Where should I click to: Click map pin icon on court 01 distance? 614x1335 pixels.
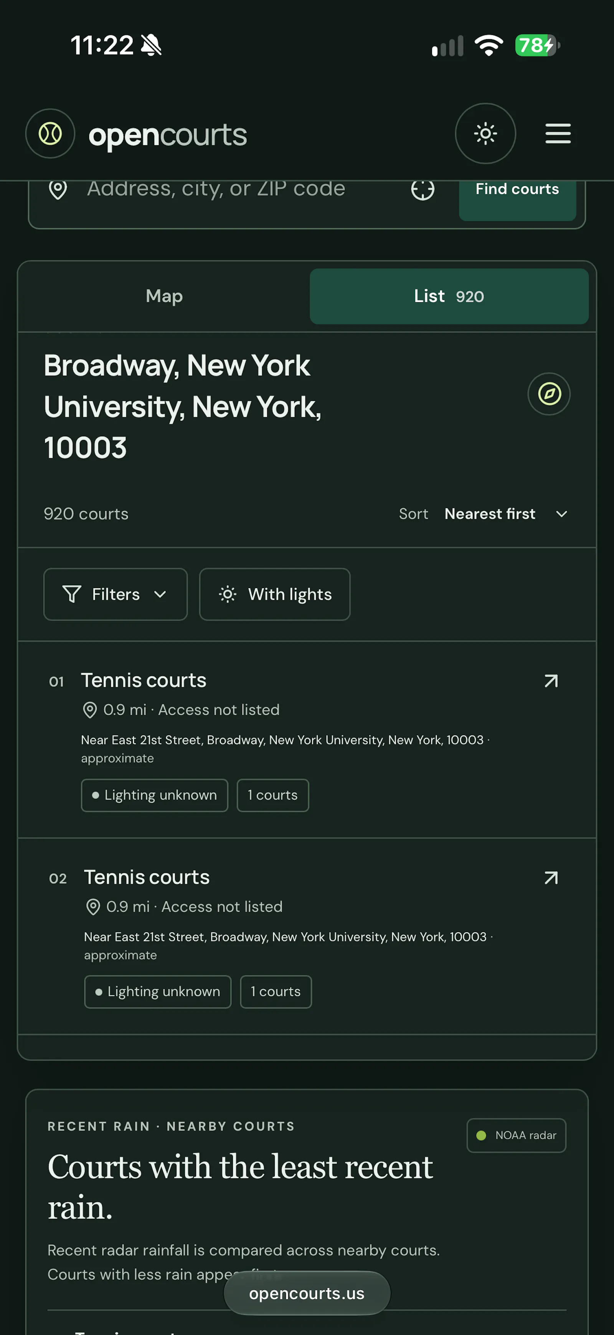[89, 710]
